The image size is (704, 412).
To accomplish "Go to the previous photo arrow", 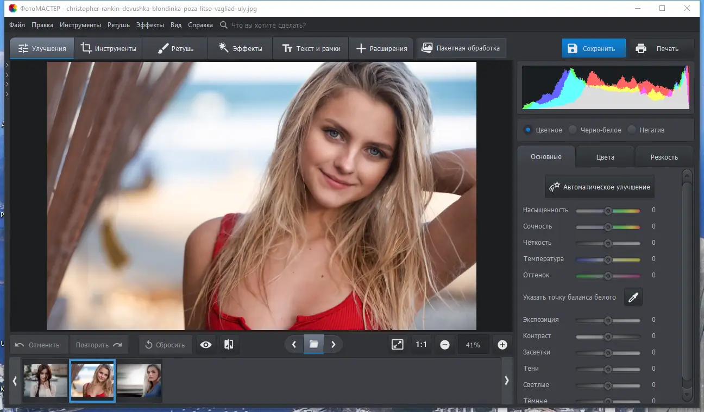I will (x=294, y=344).
